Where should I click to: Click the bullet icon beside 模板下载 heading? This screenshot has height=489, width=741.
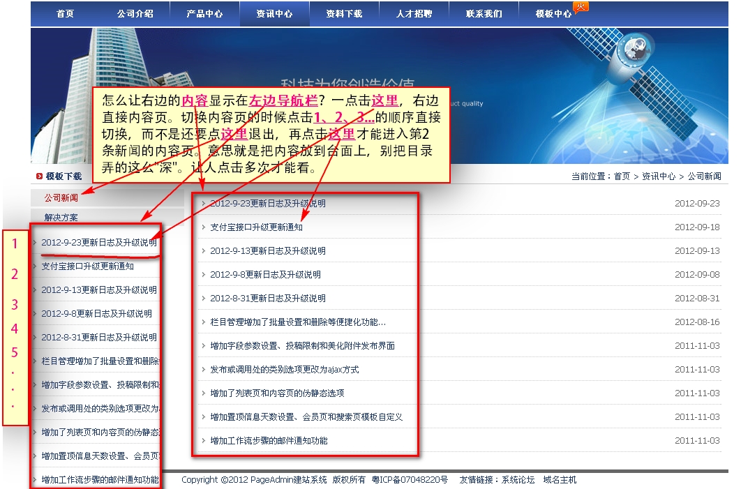(x=38, y=176)
